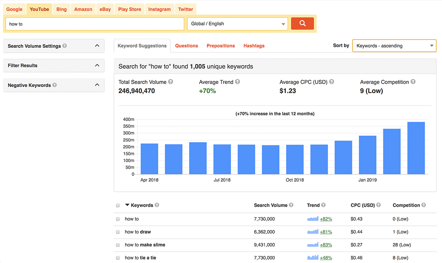442x263 pixels.
Task: Open the help icon next to Average Competition
Action: [x=413, y=82]
